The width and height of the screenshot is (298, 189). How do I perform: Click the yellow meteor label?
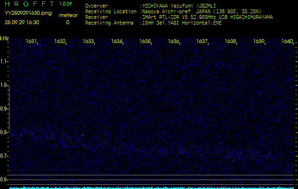[68, 15]
